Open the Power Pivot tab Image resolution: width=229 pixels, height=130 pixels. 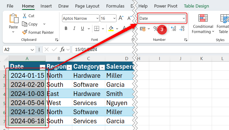(x=166, y=6)
